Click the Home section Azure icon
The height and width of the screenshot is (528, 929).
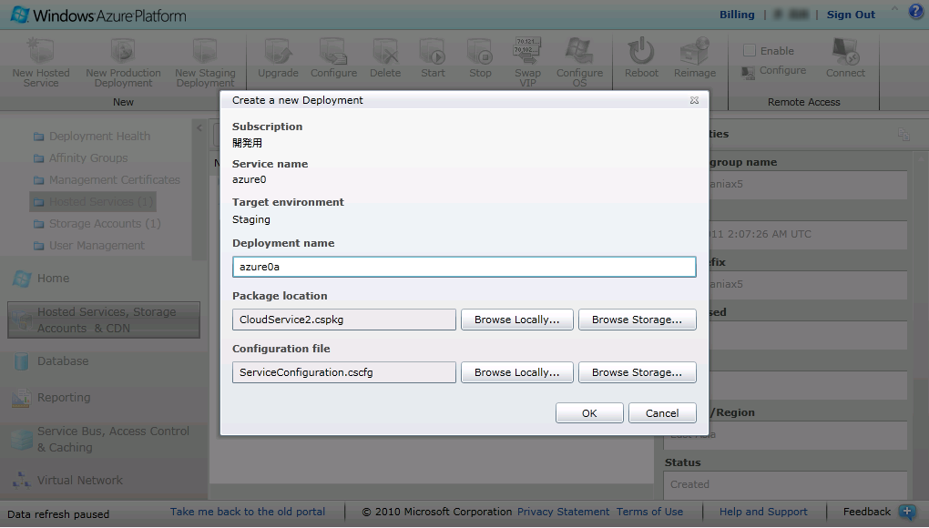pos(22,279)
